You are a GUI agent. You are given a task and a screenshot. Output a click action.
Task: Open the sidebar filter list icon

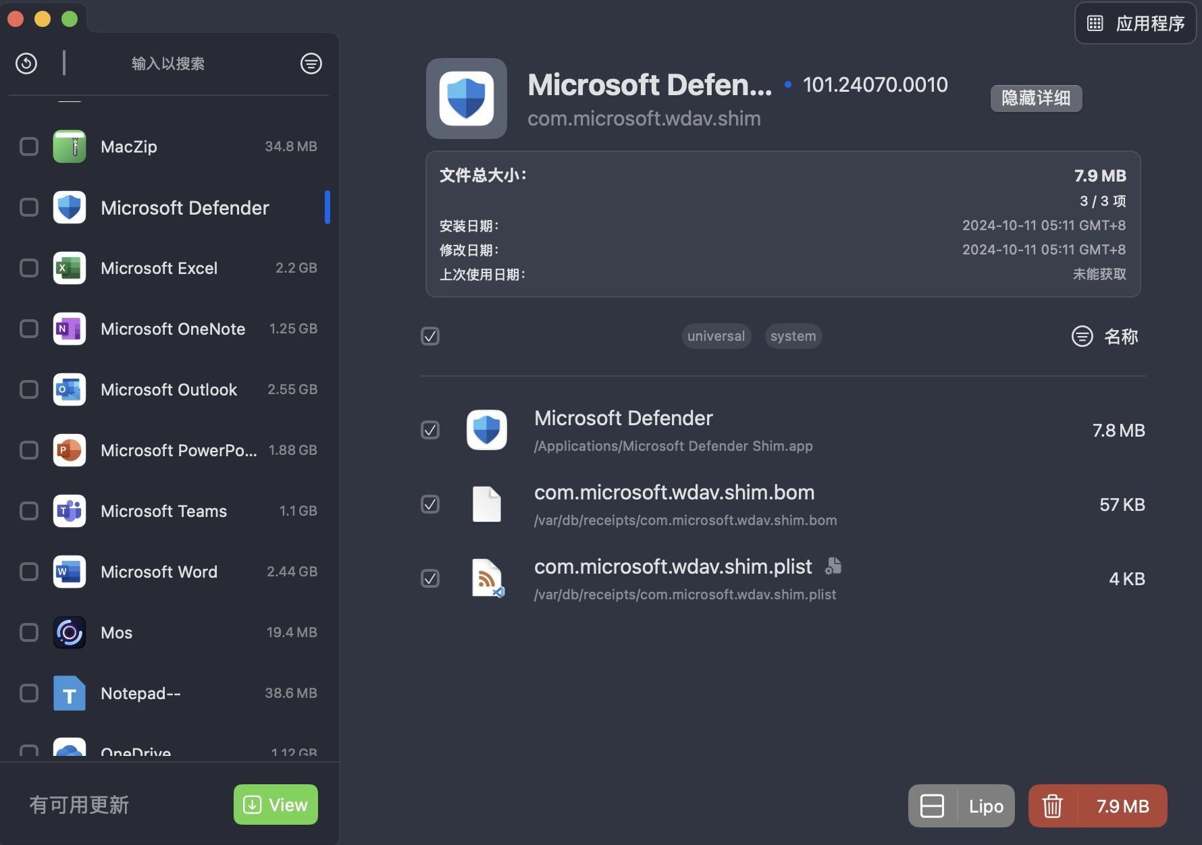311,63
